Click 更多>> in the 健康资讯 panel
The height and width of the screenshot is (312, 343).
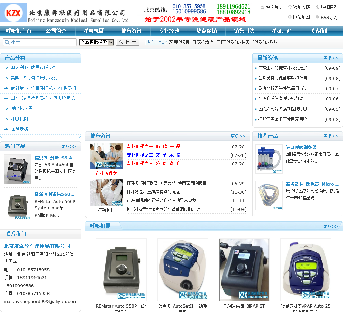pos(238,136)
